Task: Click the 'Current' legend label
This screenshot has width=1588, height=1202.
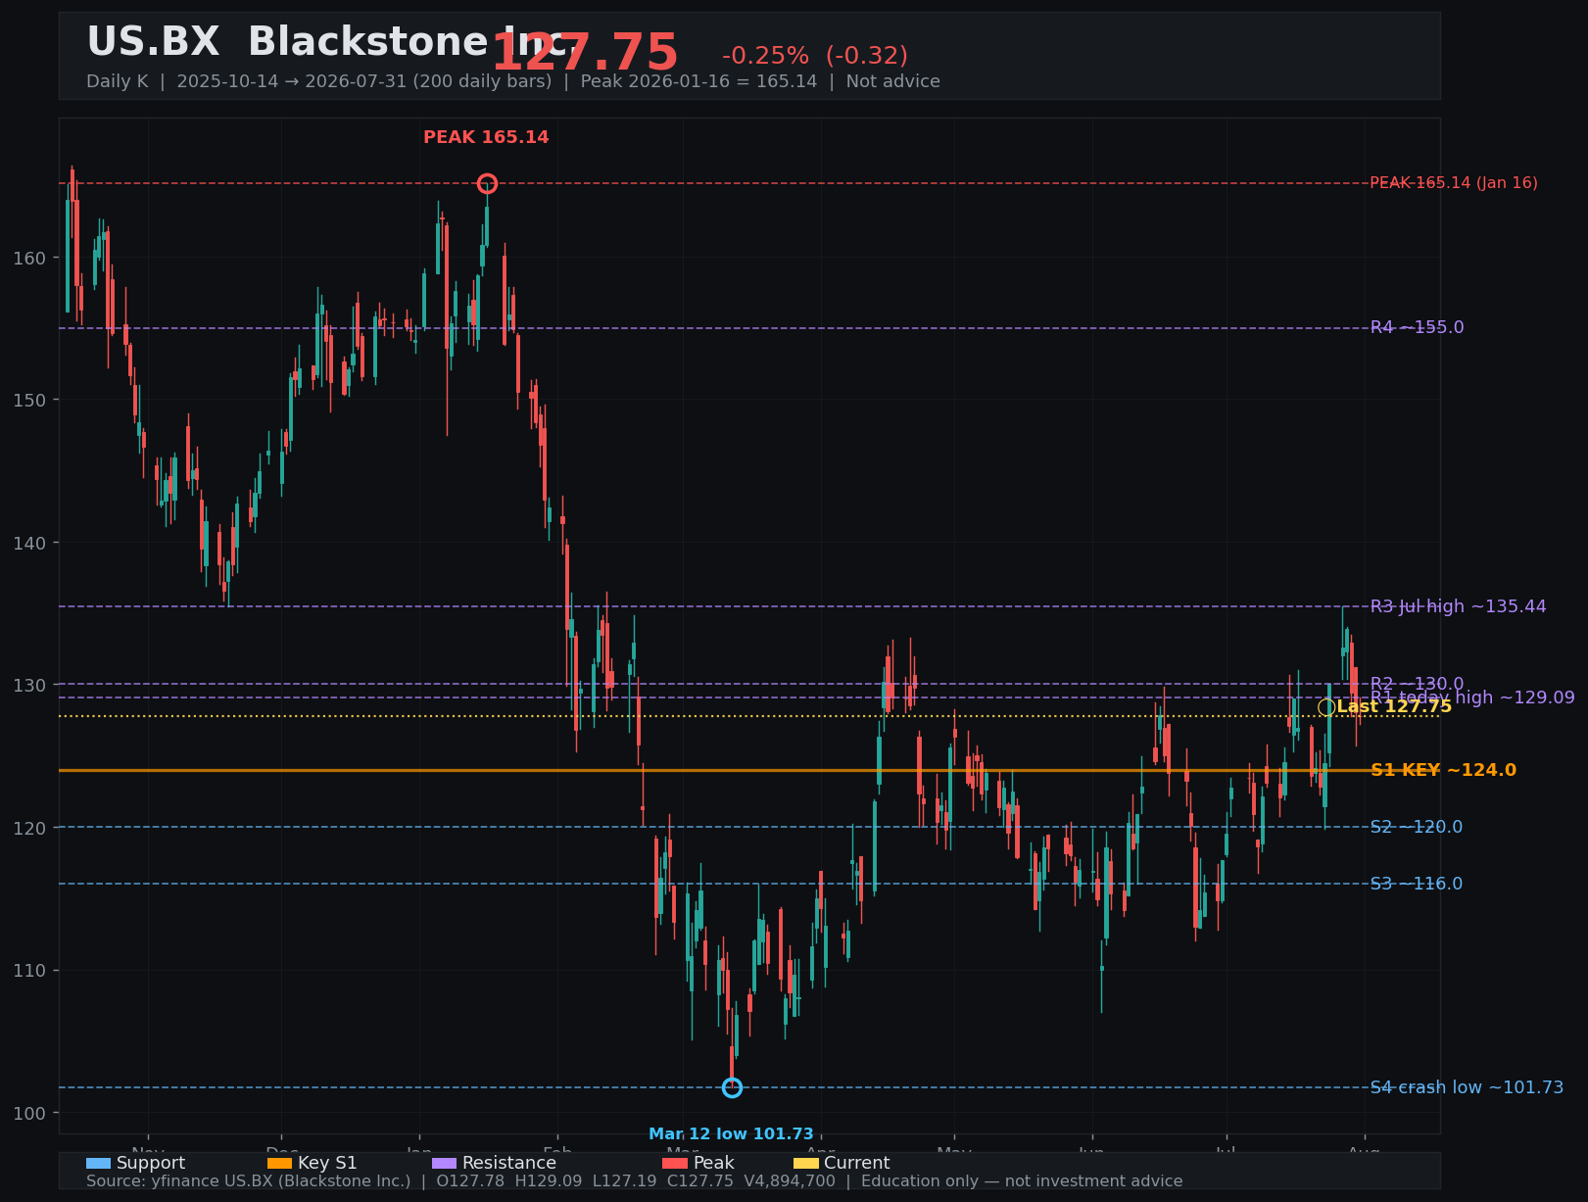Action: (857, 1163)
